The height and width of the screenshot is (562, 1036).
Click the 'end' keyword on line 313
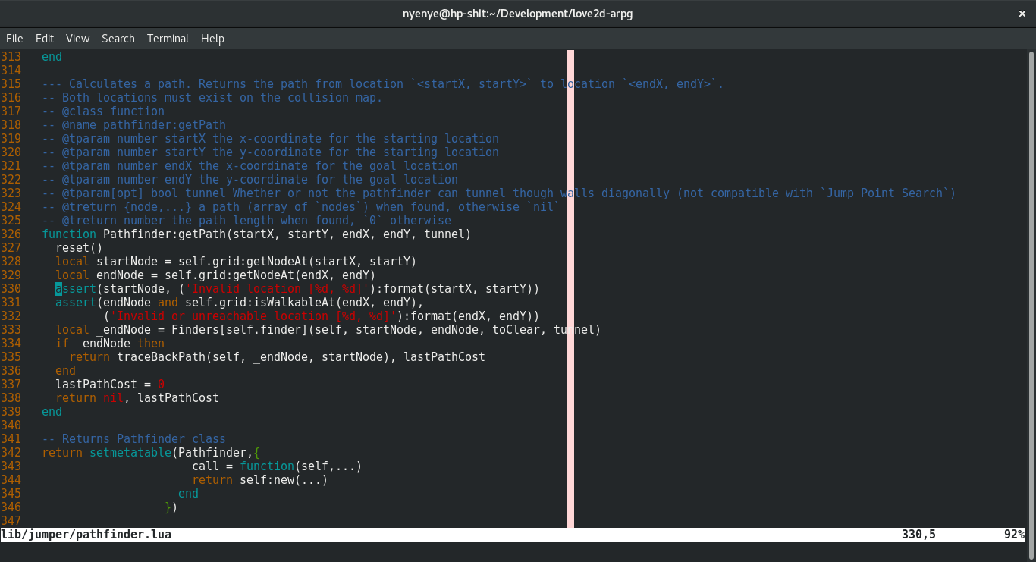click(52, 57)
